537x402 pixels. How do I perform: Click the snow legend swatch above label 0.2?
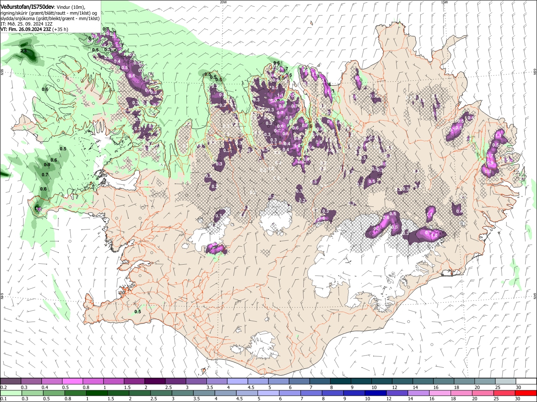click(x=10, y=381)
